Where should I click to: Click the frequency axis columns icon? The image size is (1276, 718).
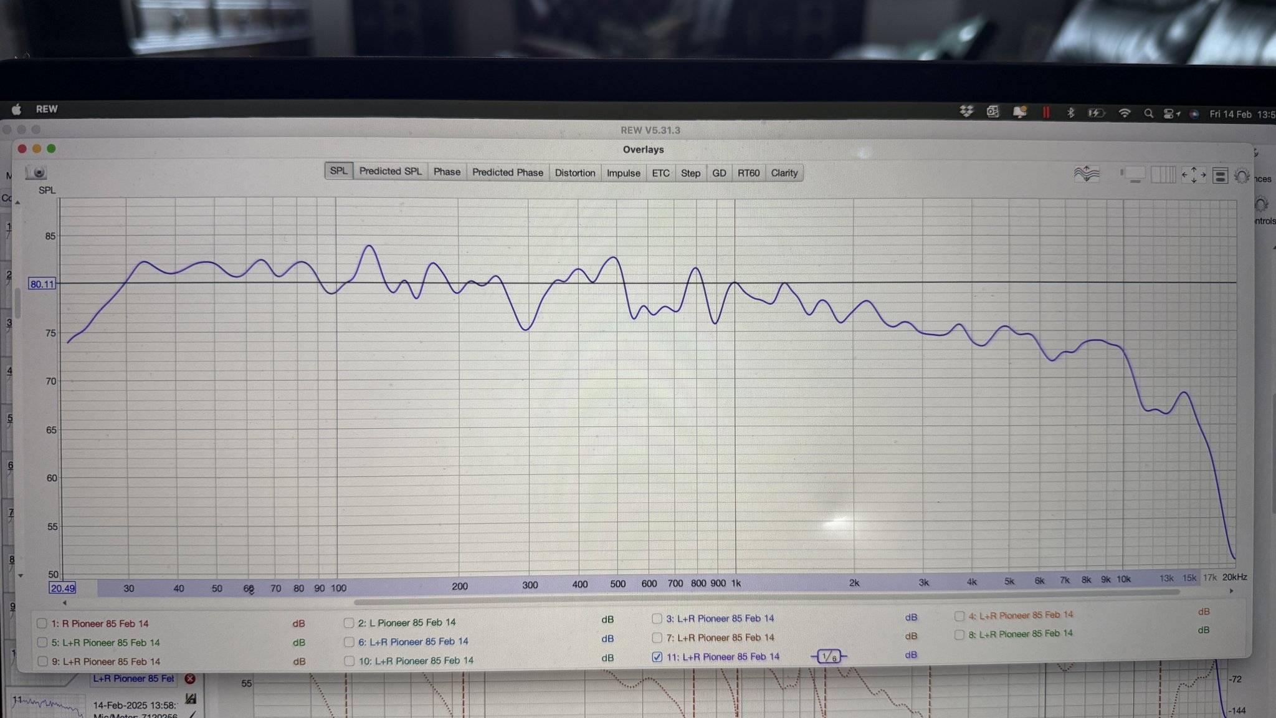tap(1163, 175)
